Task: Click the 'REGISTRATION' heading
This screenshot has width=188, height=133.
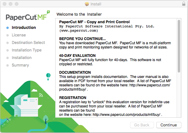Action: click(73, 98)
